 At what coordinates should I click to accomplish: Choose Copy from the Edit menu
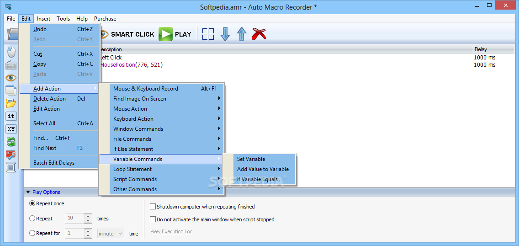point(59,64)
